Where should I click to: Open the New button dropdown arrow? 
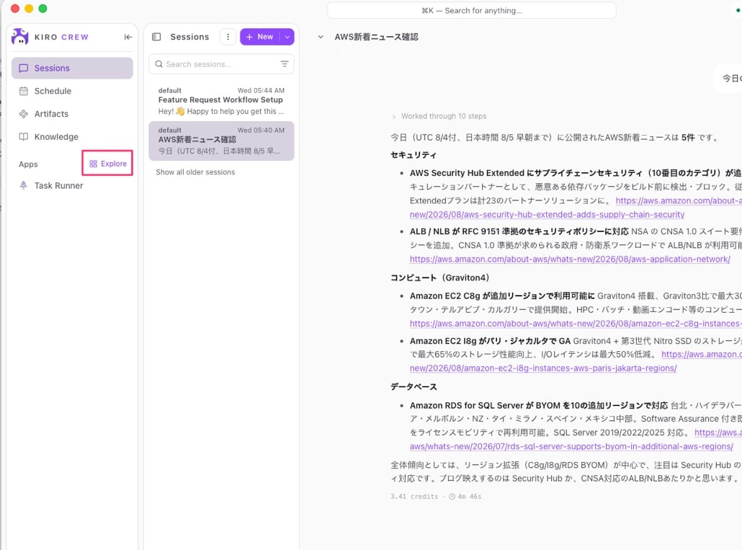pyautogui.click(x=287, y=37)
